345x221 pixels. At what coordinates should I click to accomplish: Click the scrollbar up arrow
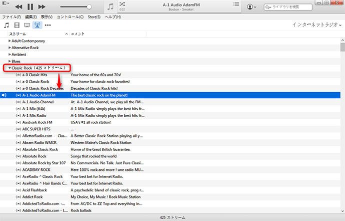coord(342,40)
